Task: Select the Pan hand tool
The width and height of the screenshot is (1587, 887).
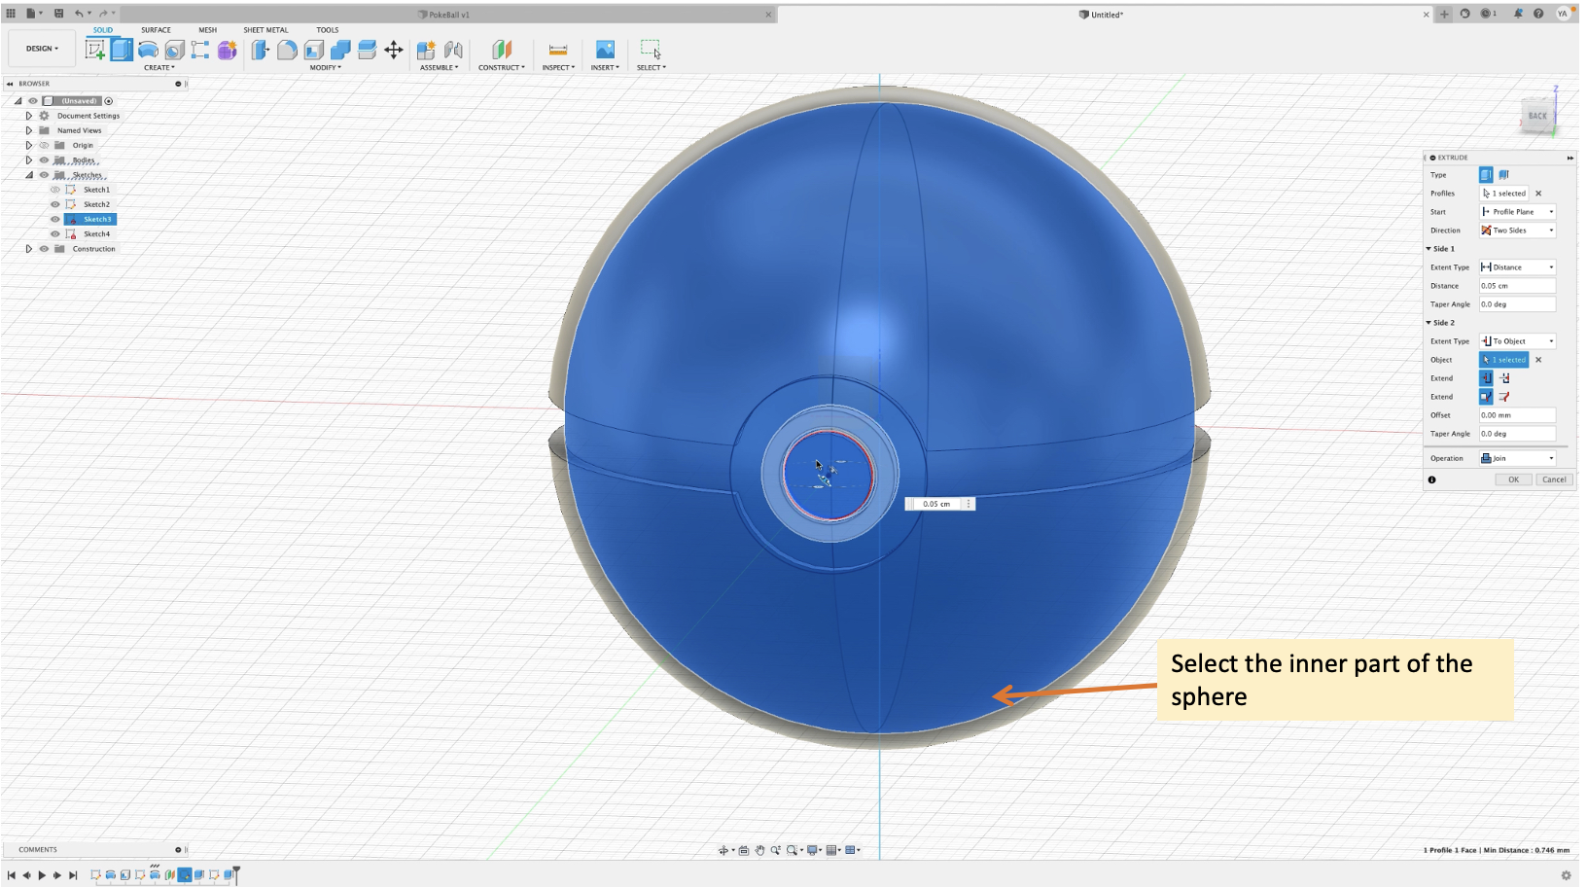Action: (759, 850)
